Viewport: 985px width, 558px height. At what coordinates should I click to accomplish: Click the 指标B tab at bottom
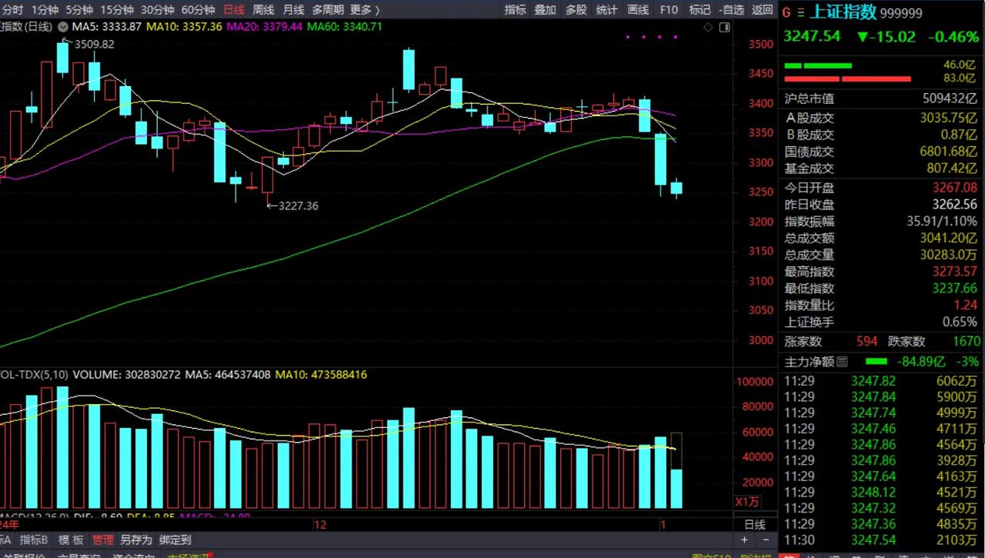[34, 540]
